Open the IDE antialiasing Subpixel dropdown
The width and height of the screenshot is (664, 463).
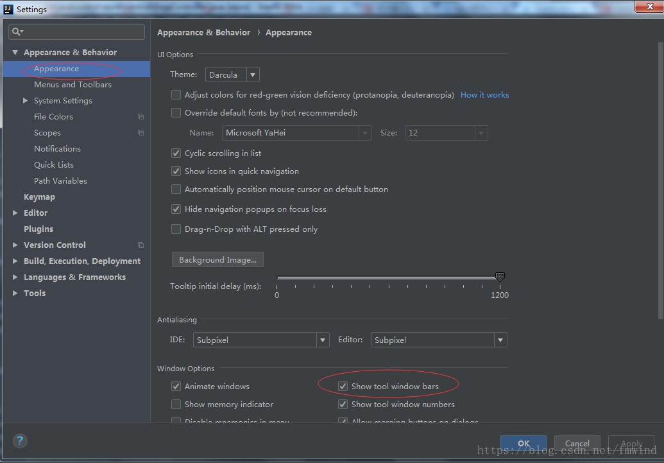pyautogui.click(x=262, y=340)
